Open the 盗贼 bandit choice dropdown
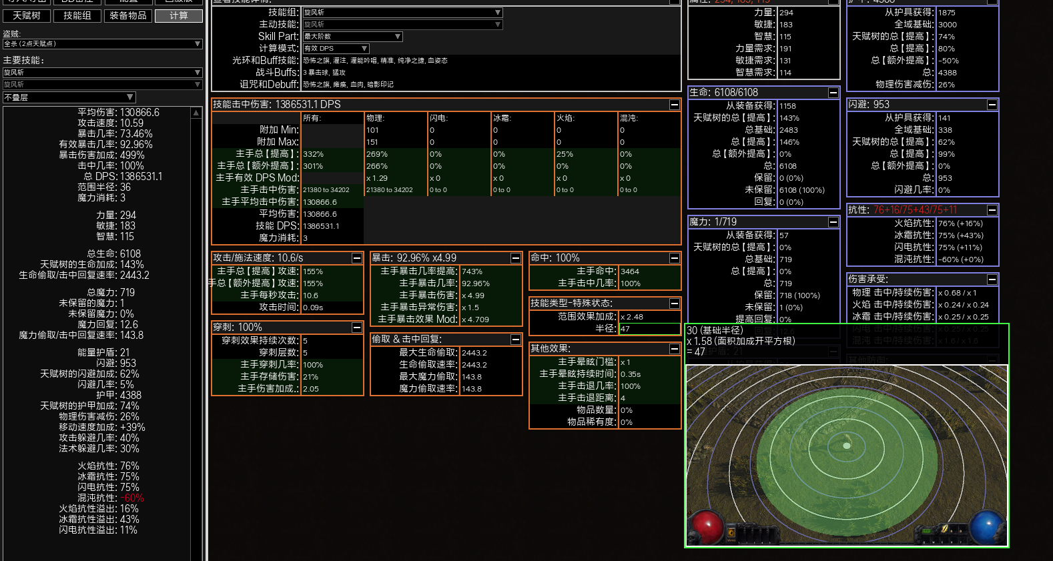The image size is (1053, 561). pyautogui.click(x=102, y=44)
